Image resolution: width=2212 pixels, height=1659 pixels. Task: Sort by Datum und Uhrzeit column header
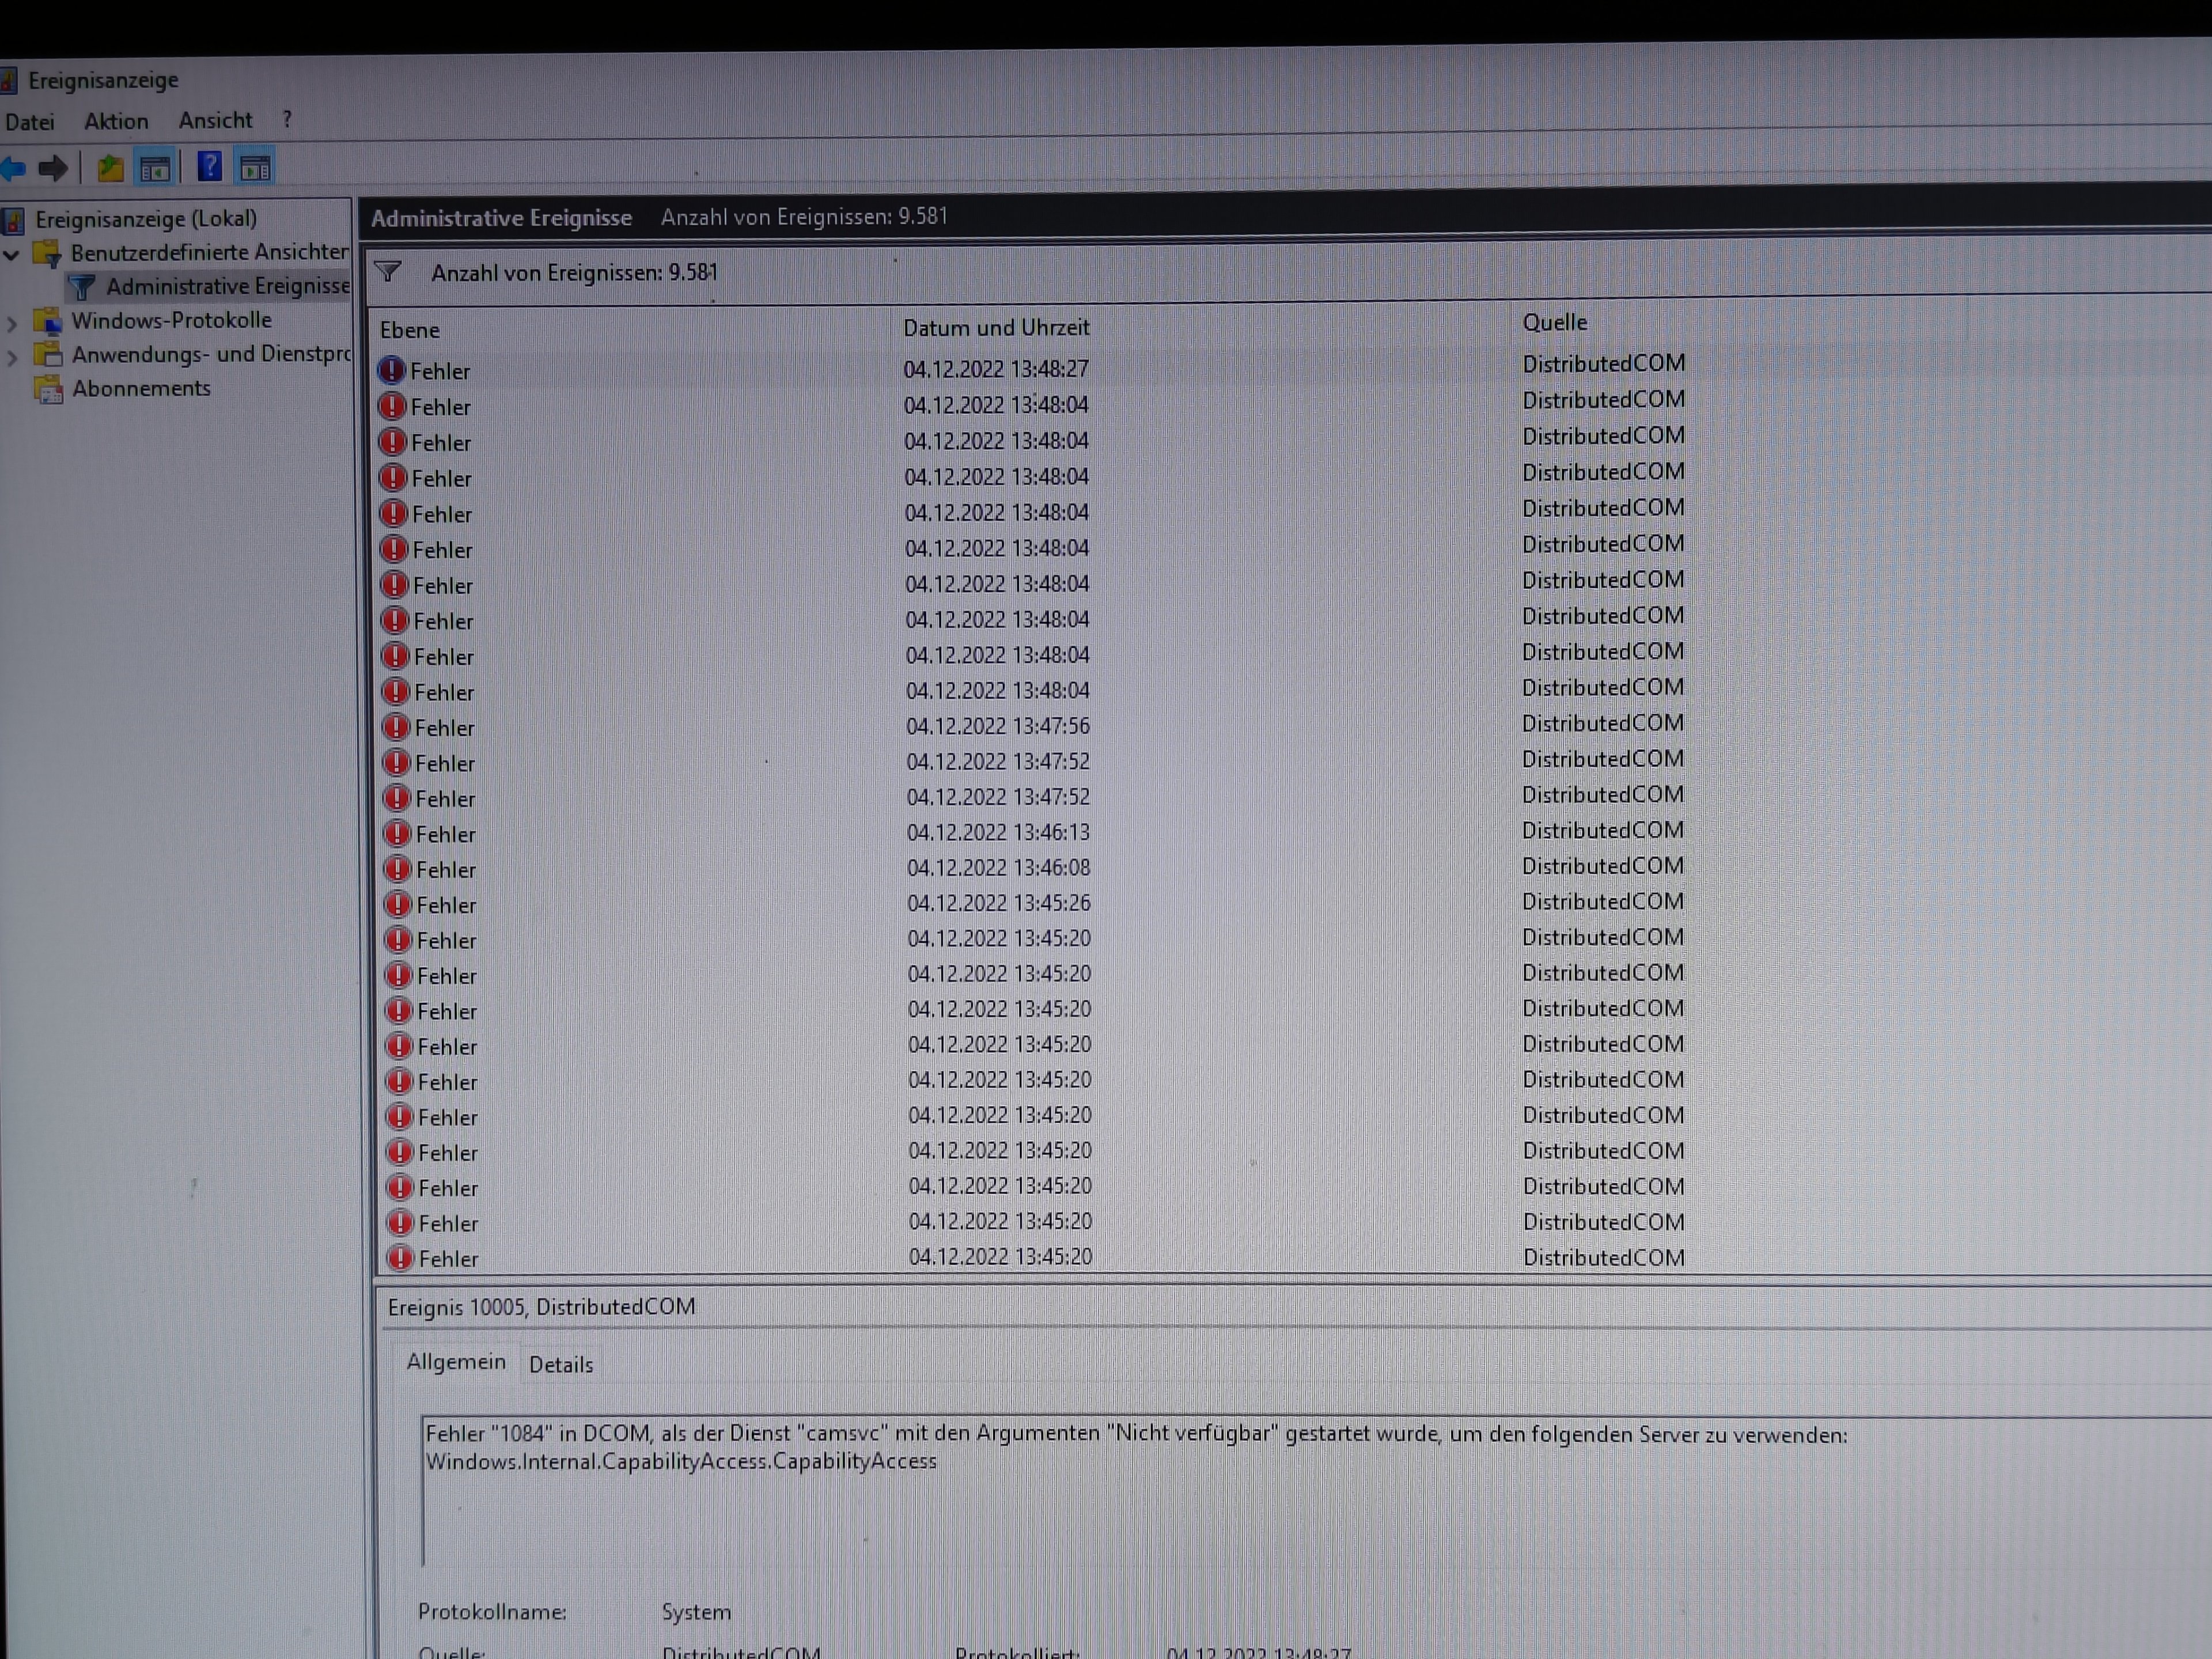pos(996,328)
